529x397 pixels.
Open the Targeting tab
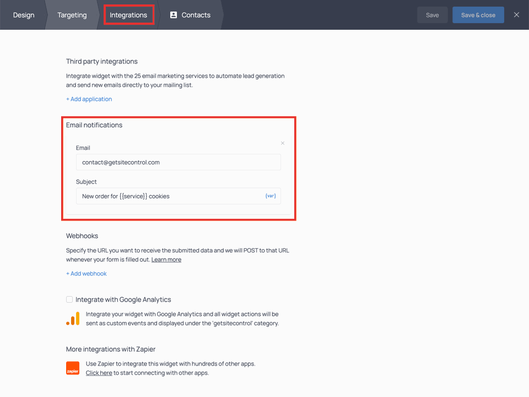[x=72, y=15]
